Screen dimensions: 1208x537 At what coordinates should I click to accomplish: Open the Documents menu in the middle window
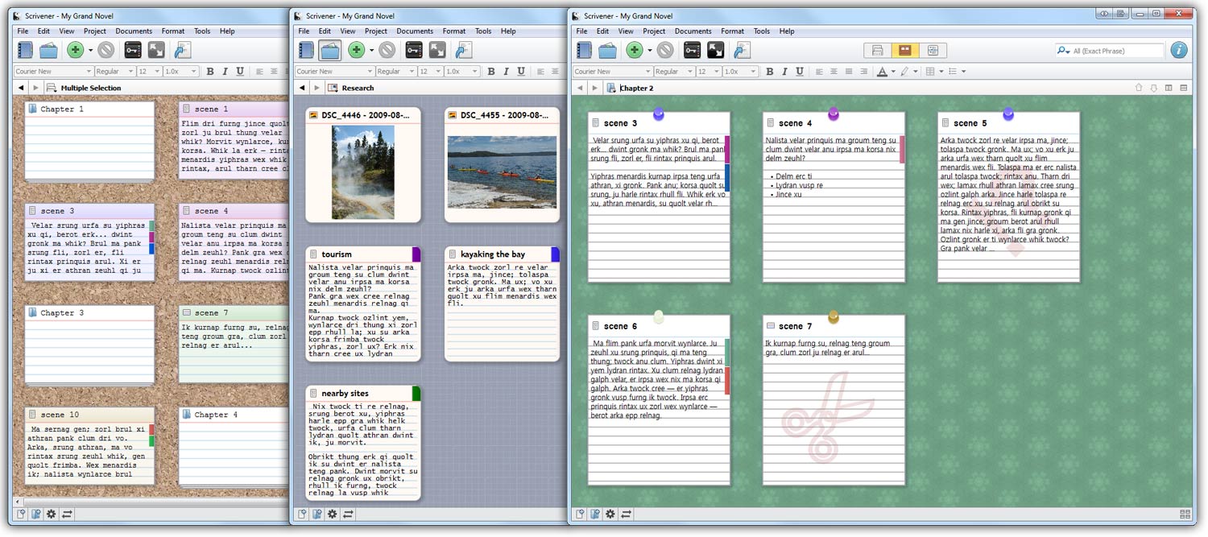415,31
